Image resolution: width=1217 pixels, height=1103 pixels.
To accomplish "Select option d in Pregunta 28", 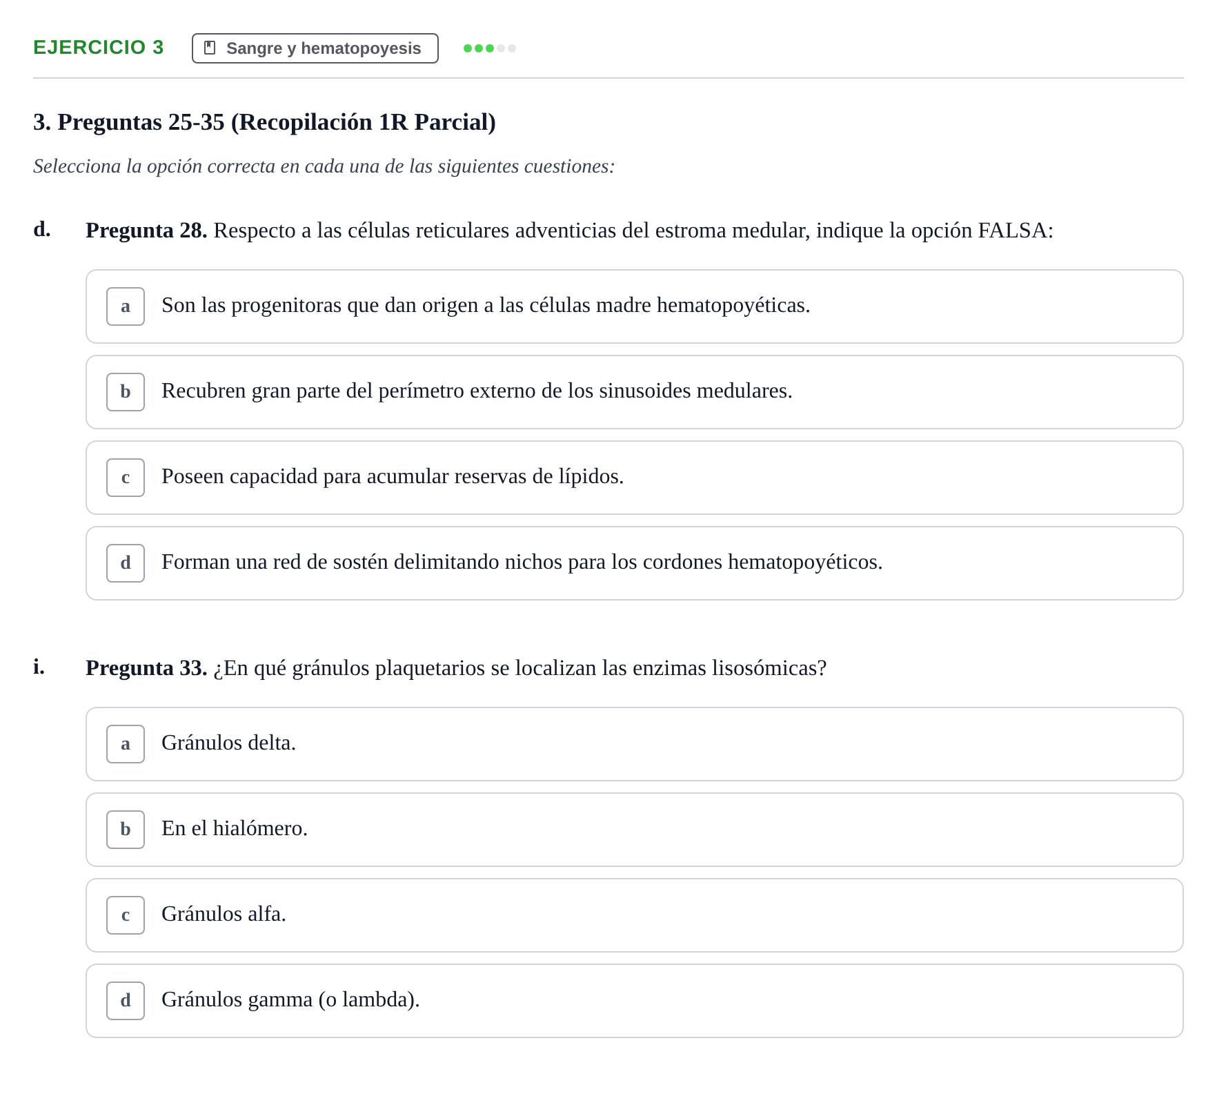I will (x=634, y=563).
